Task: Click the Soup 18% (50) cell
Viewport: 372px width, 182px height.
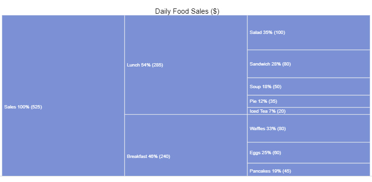Action: [x=309, y=86]
